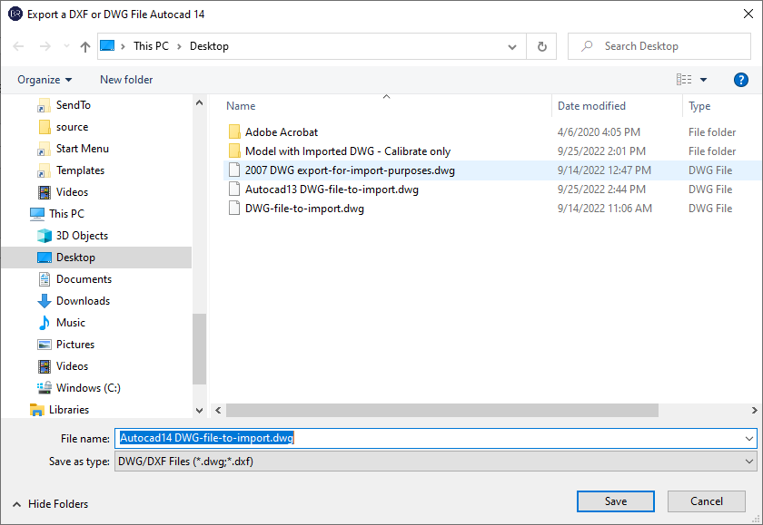This screenshot has height=525, width=763.
Task: Select the Music folder in sidebar
Action: 70,323
